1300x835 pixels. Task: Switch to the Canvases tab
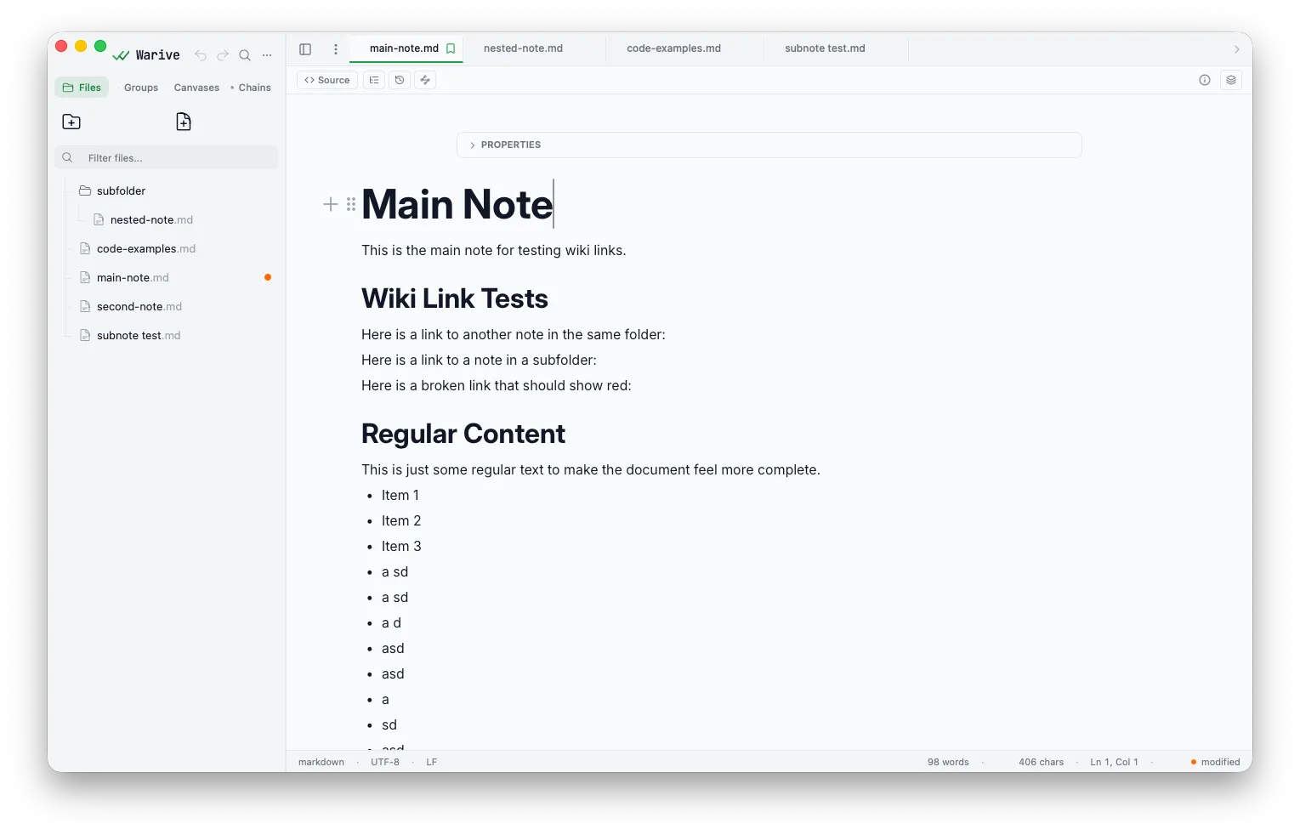click(196, 88)
